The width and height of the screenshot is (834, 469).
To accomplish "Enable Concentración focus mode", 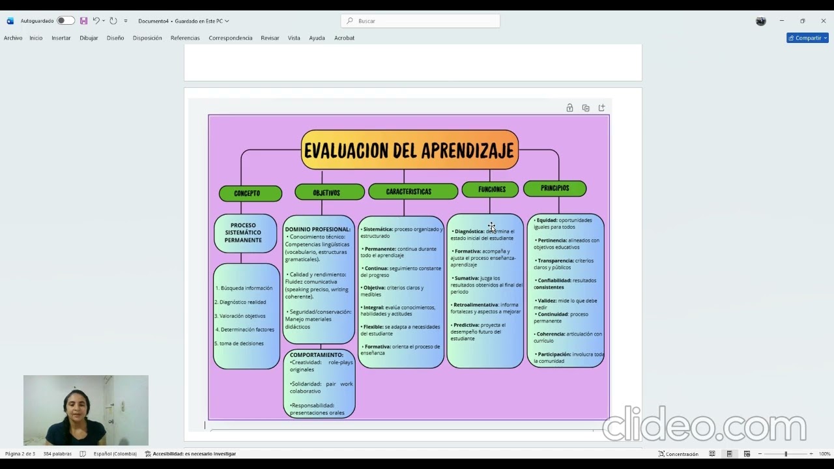I will point(678,453).
